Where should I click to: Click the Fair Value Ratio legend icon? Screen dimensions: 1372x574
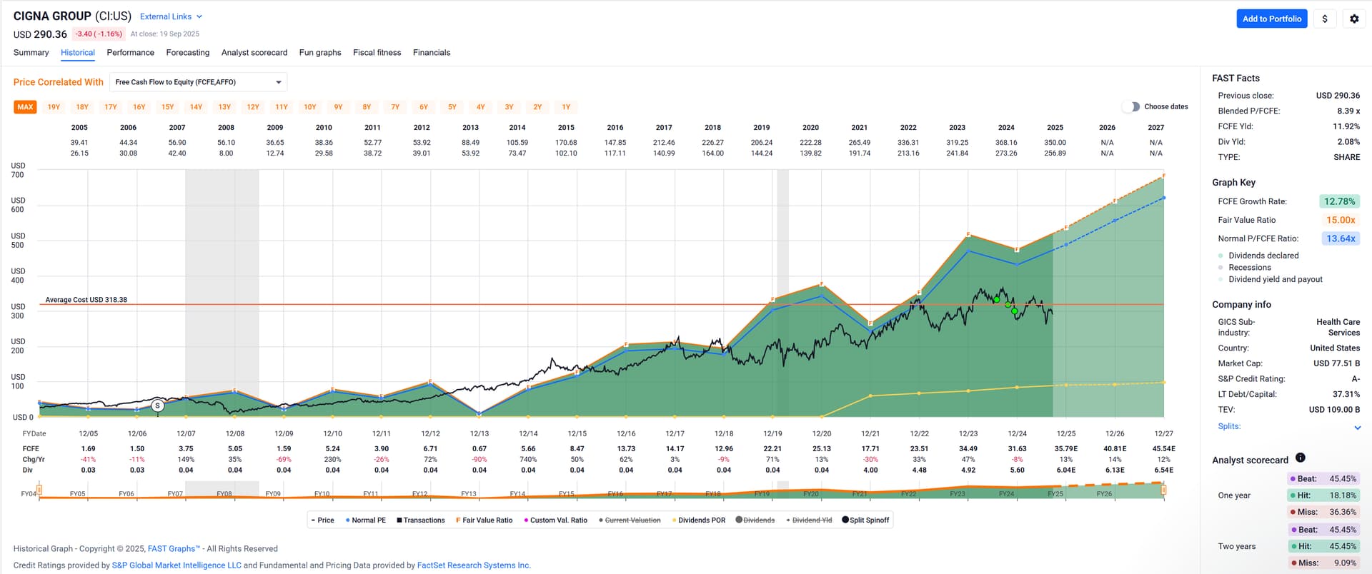(x=458, y=520)
